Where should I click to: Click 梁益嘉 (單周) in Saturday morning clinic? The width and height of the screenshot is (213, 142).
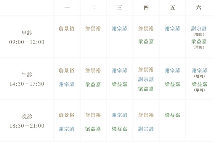coord(199,44)
